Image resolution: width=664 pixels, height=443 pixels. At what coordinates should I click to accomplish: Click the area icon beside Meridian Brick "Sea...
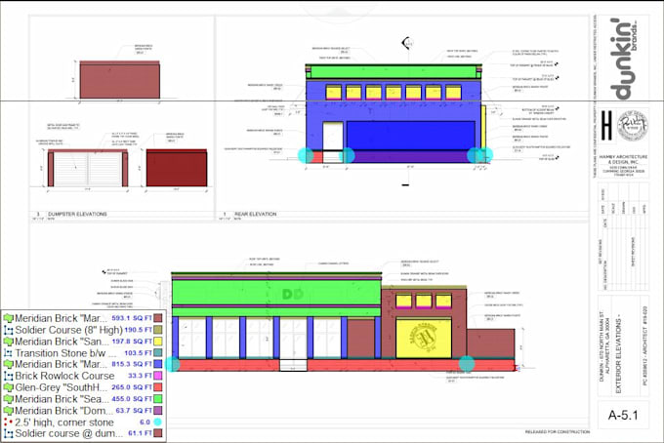[x=8, y=399]
